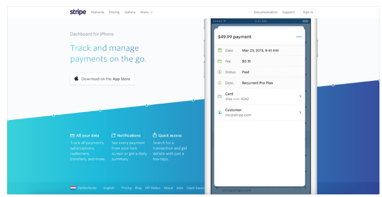Click Download on the App Store

tap(102, 79)
